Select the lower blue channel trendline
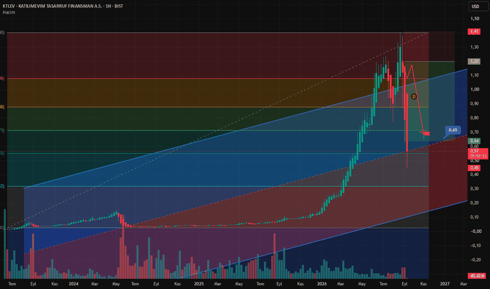The width and height of the screenshot is (490, 289). coord(322,240)
